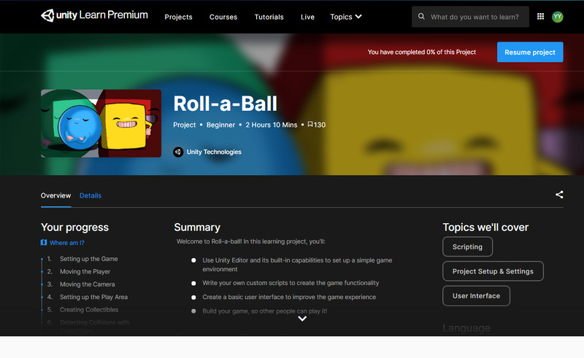The image size is (584, 358).
Task: Click the 'Write your own custom scripts' bullet text
Action: (x=291, y=283)
